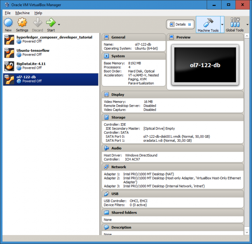Click the BigDataLite-4.11 penguin OS icon
Image resolution: width=252 pixels, height=244 pixels.
(x=9, y=66)
